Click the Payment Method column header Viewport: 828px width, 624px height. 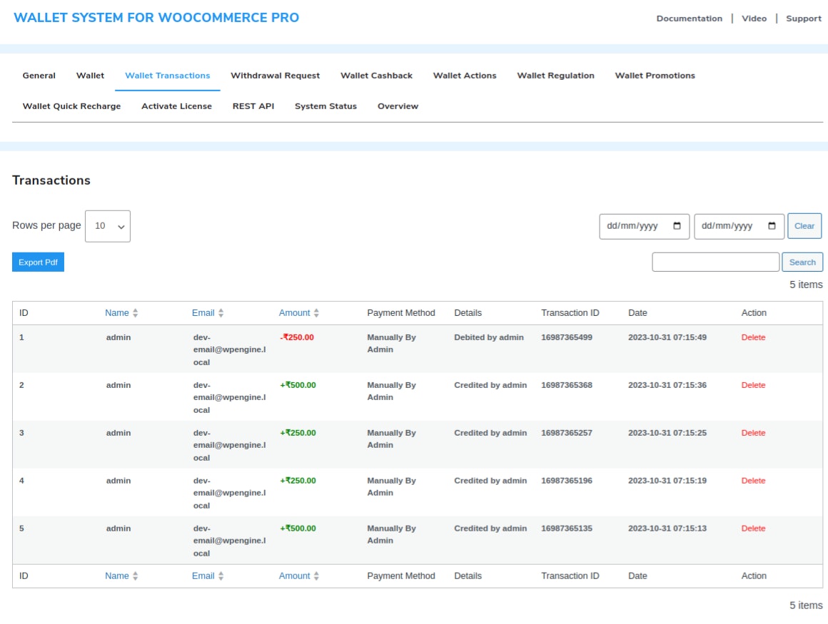tap(401, 313)
